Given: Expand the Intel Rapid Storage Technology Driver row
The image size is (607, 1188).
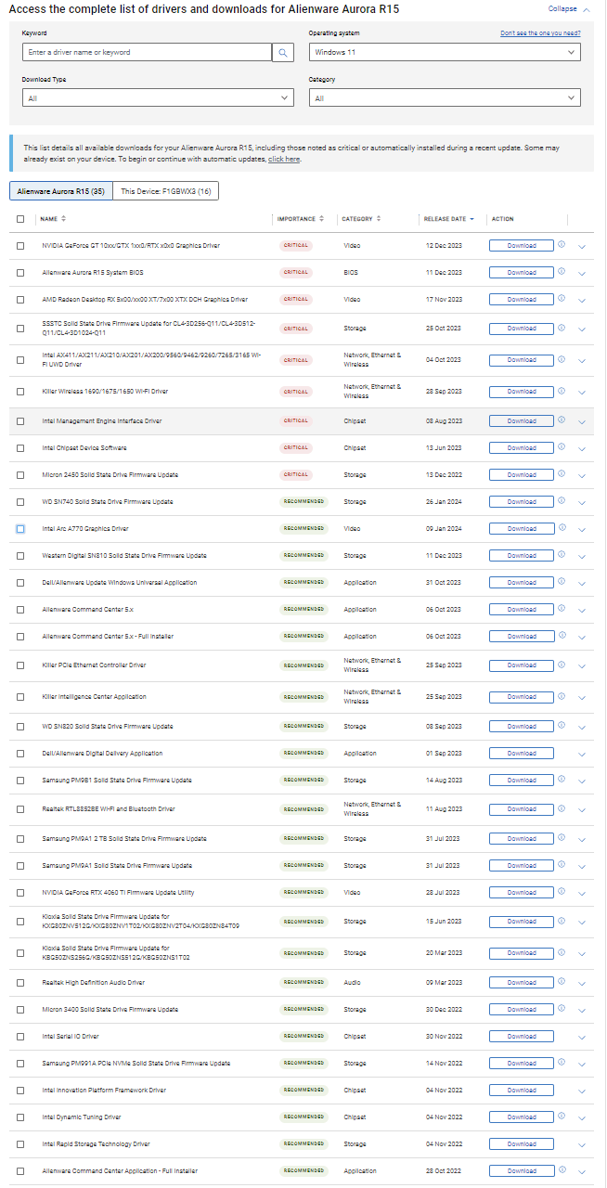Looking at the screenshot, I should tap(582, 1144).
